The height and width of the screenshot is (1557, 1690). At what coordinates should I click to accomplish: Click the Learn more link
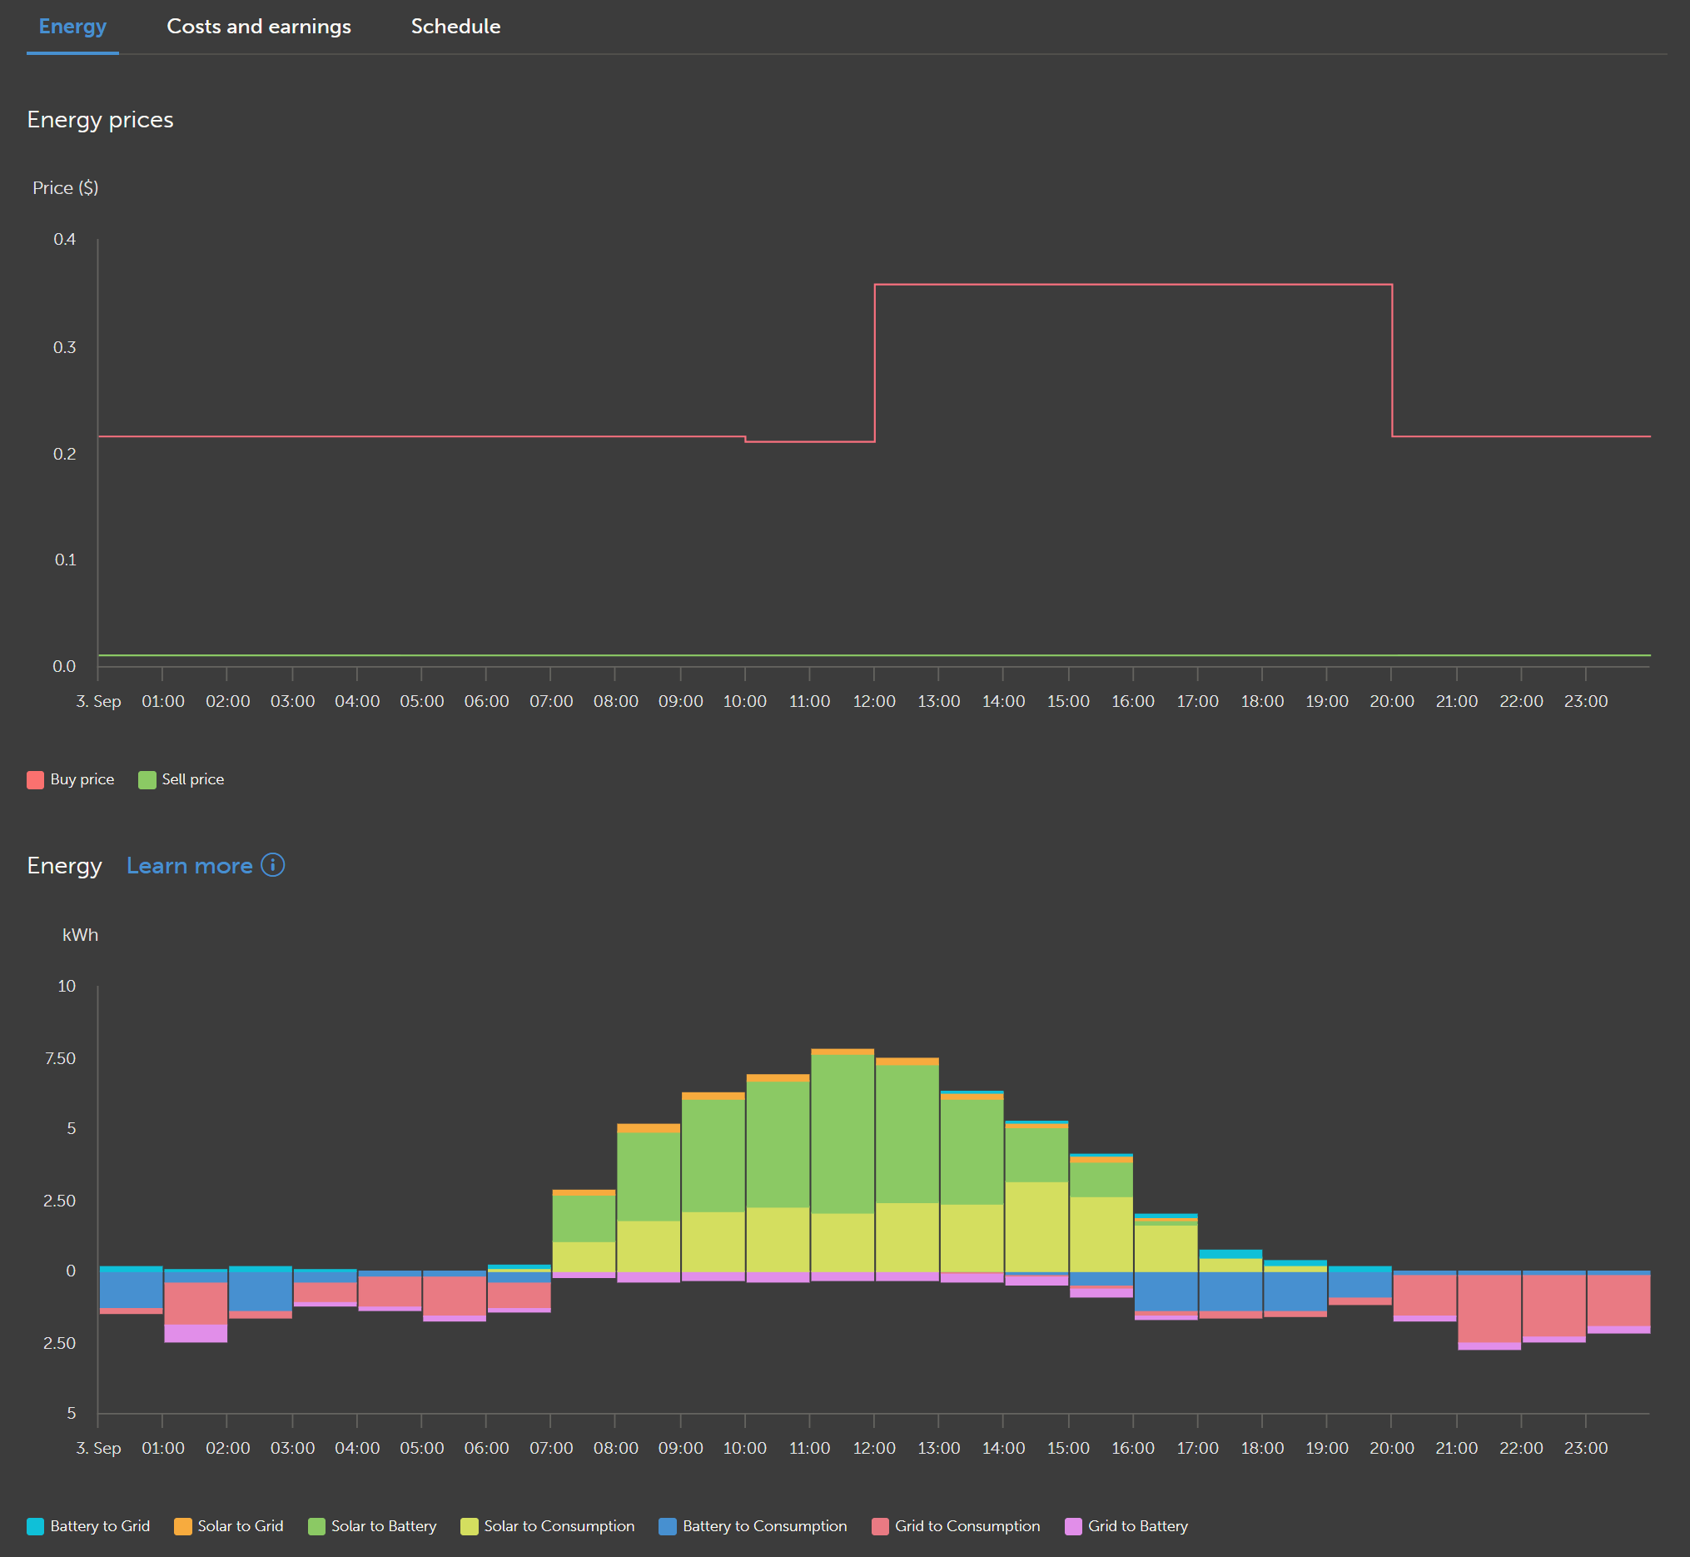click(x=190, y=866)
